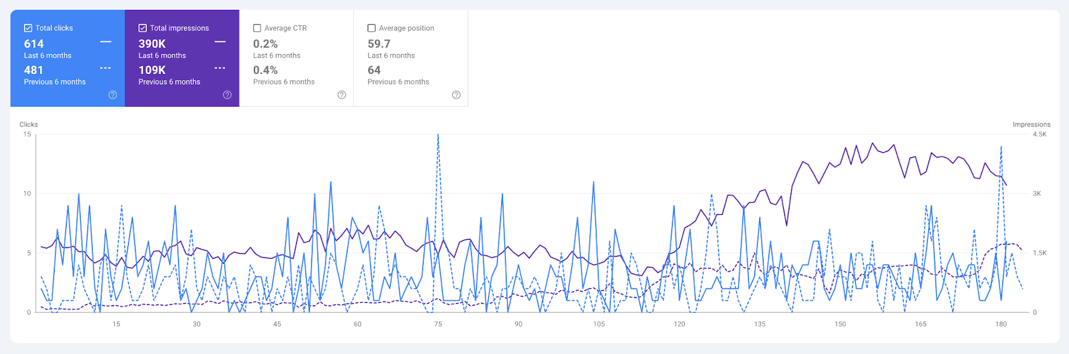Click the Clicks axis label

point(29,125)
